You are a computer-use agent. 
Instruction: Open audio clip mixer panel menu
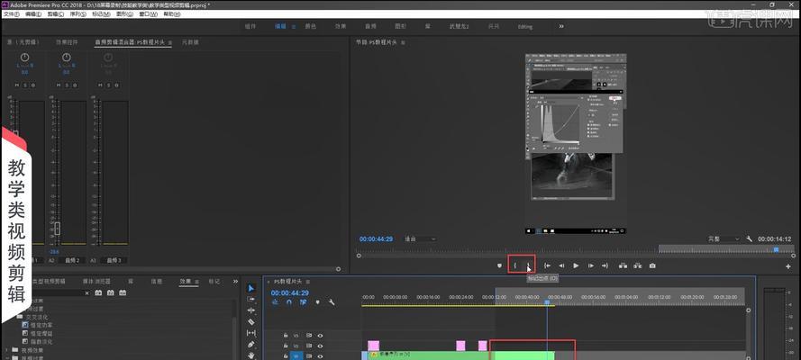click(x=170, y=42)
